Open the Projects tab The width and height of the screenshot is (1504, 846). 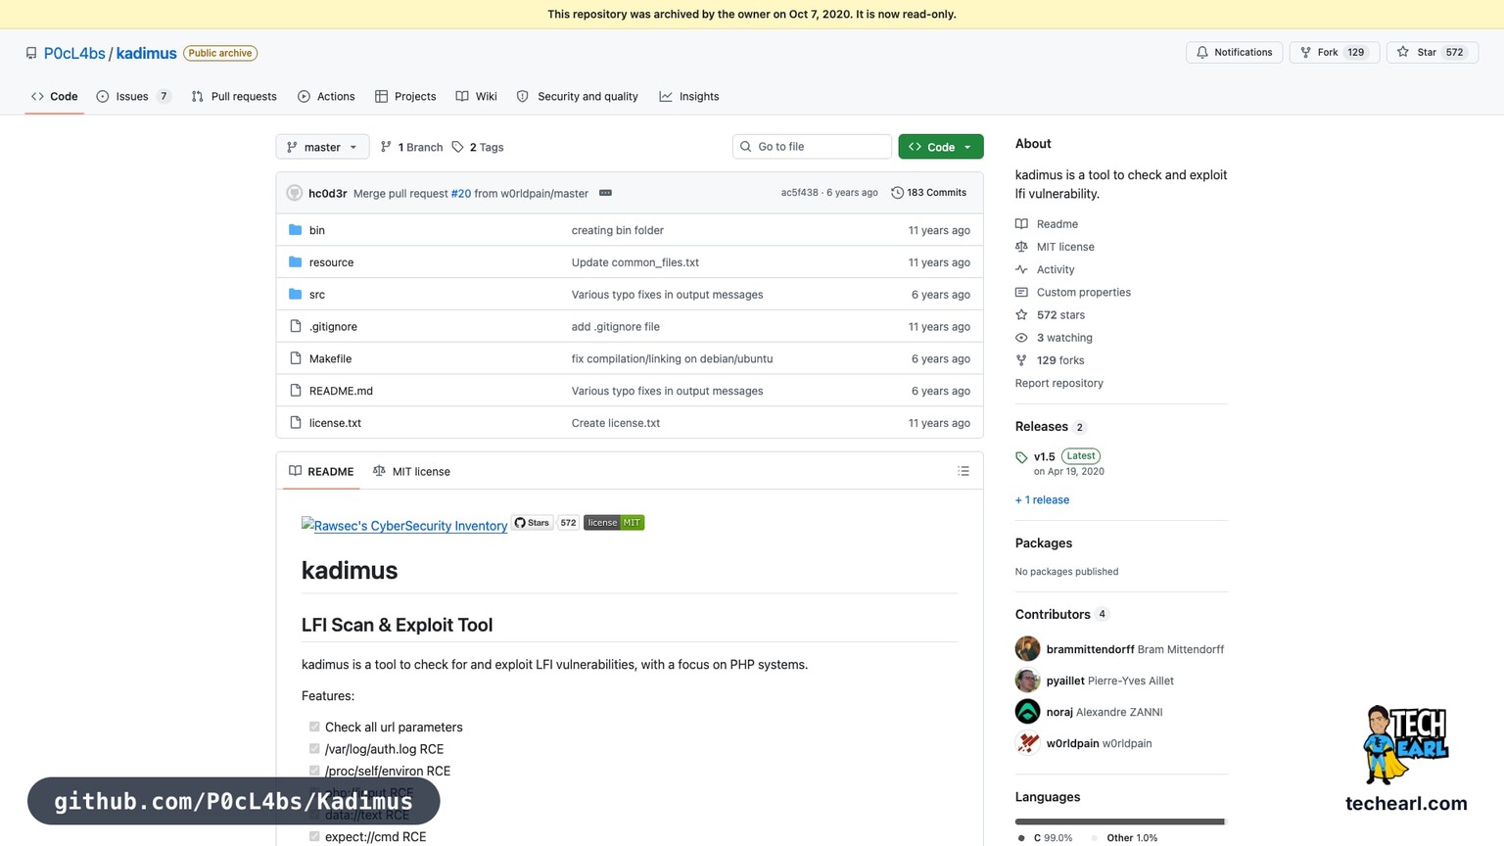[405, 96]
